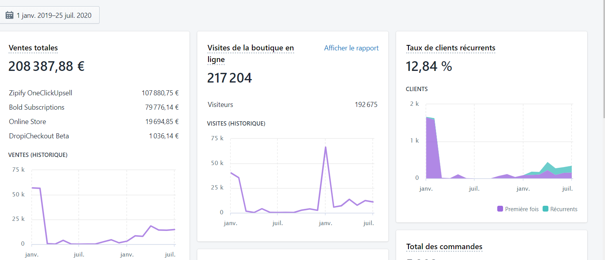Viewport: 605px width, 260px height.
Task: Click the 19 694,85 € amount
Action: [162, 122]
